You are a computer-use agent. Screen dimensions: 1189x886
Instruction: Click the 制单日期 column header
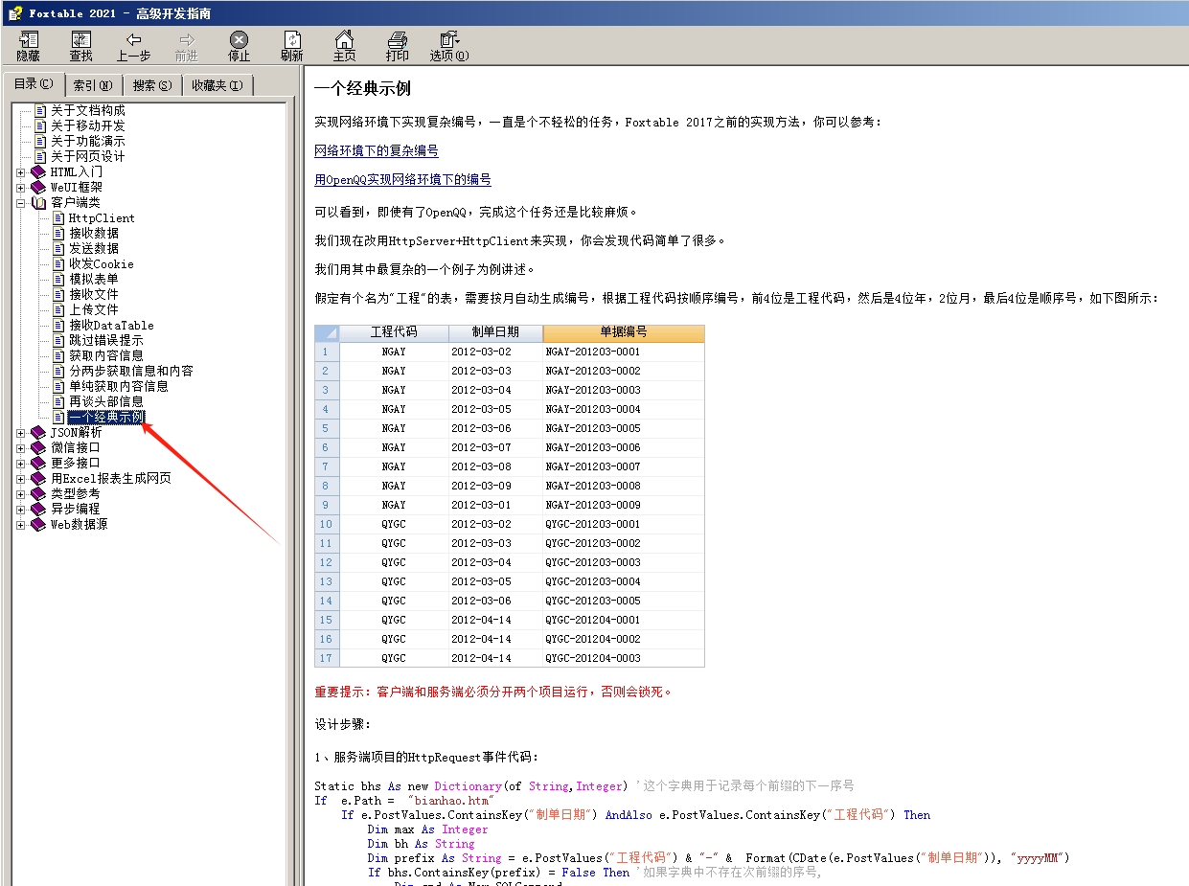point(495,333)
